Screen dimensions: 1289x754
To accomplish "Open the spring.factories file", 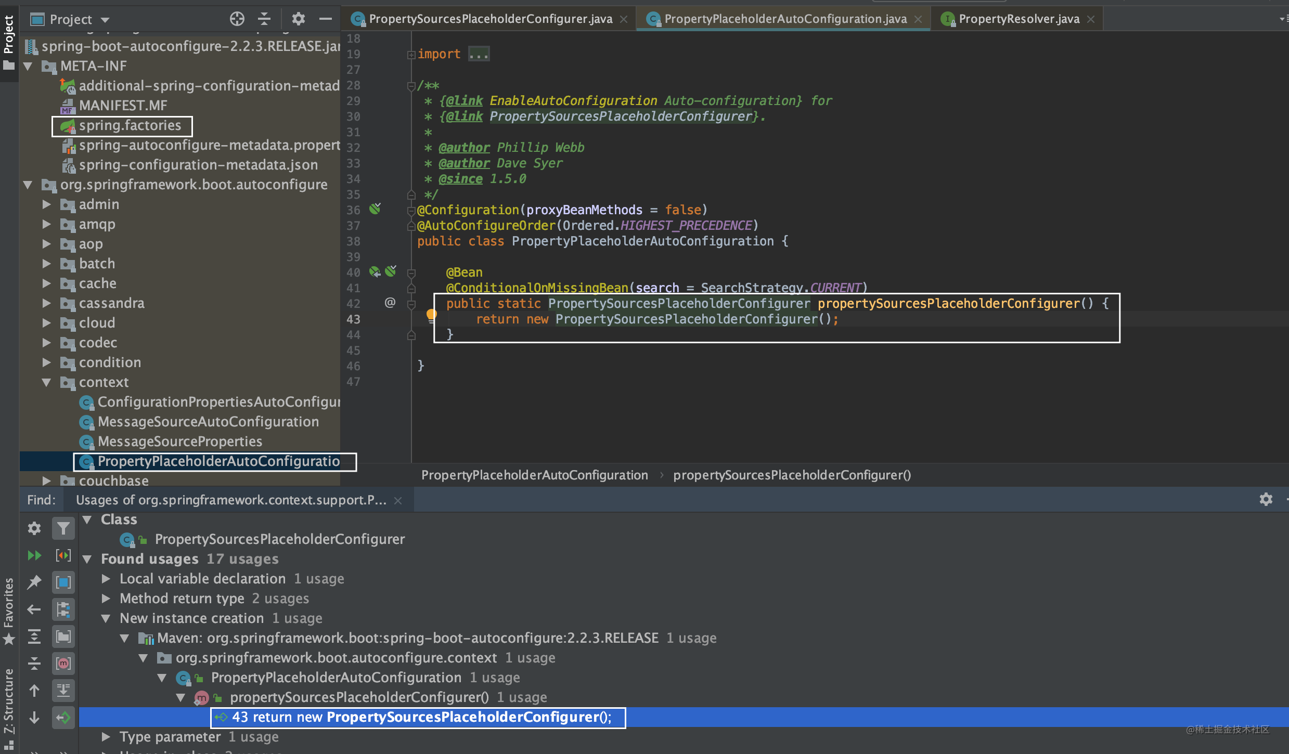I will coord(130,126).
